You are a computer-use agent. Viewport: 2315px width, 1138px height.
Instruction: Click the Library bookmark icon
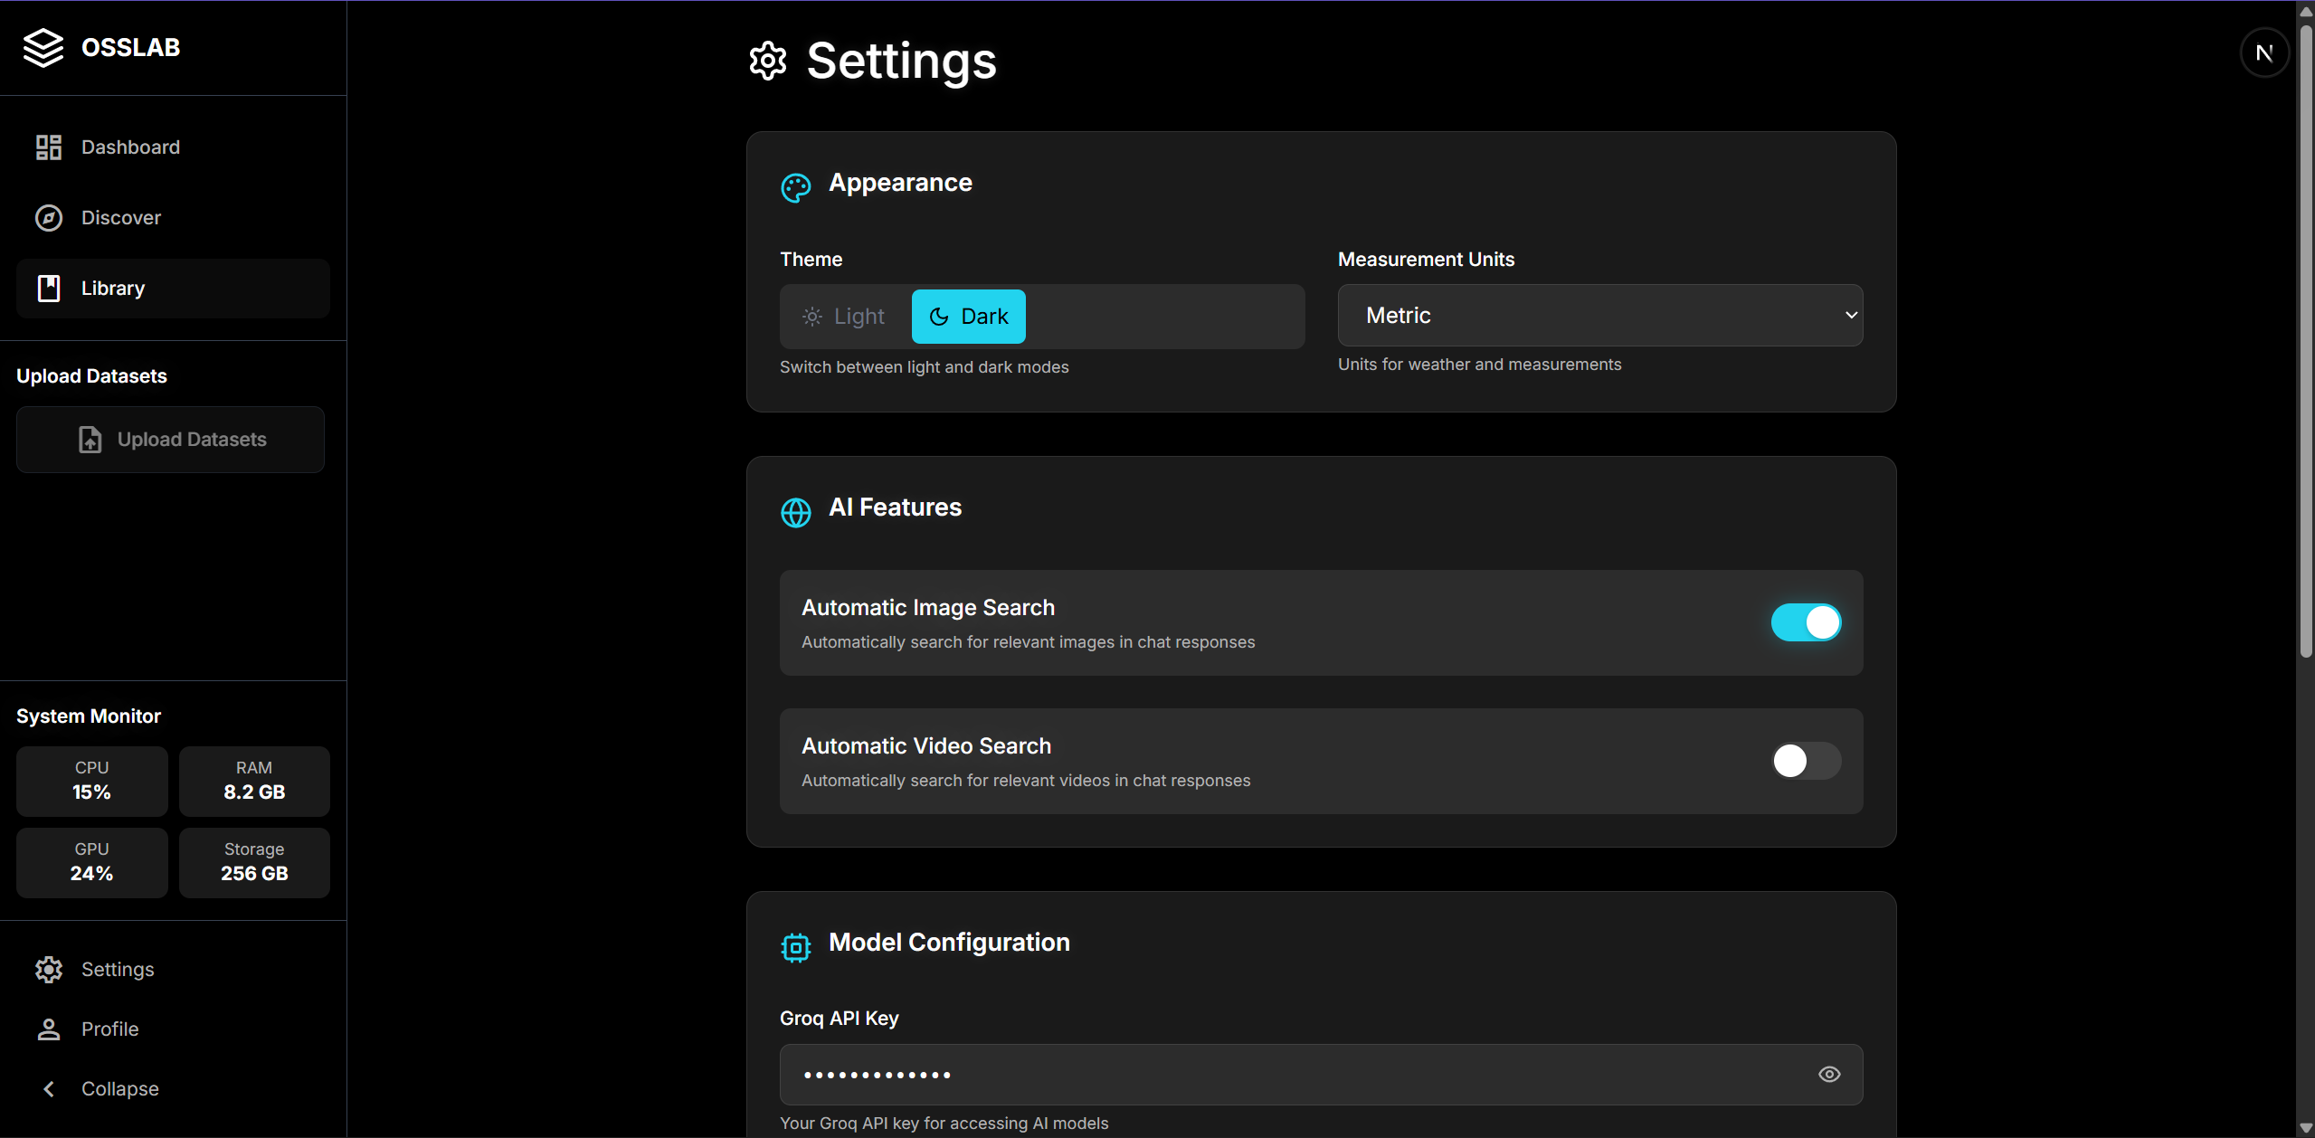pos(48,289)
